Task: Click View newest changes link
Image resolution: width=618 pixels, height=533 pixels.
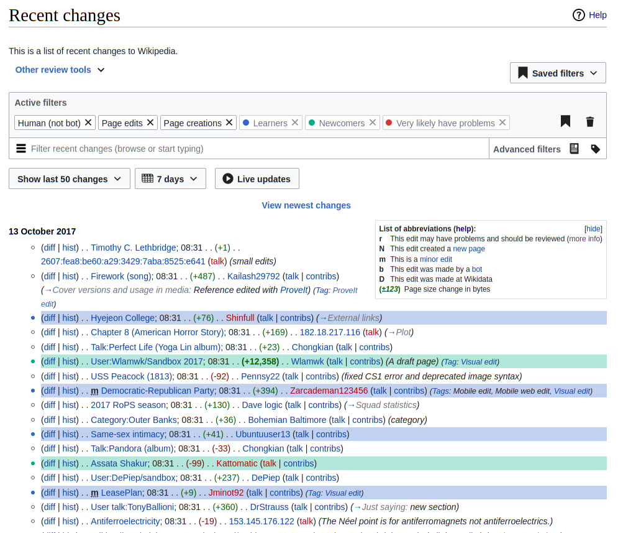Action: pos(306,205)
